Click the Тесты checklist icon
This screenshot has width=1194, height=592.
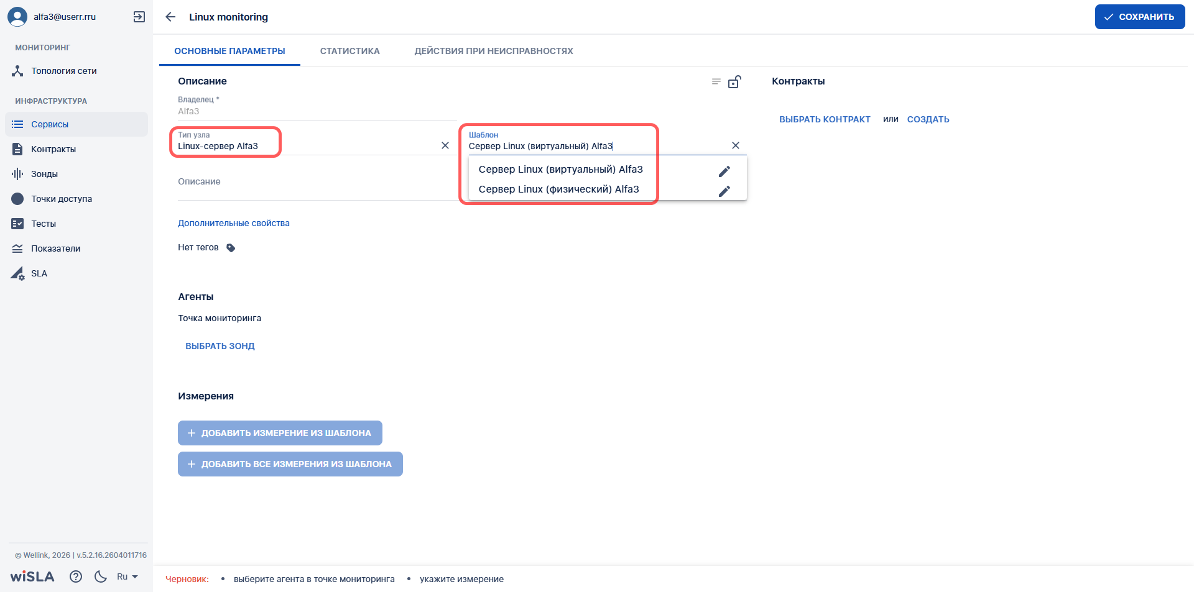click(x=17, y=224)
